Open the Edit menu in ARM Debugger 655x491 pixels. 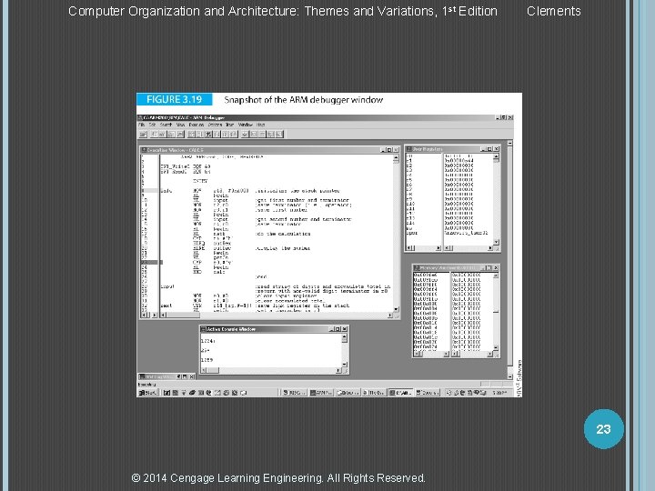(153, 125)
